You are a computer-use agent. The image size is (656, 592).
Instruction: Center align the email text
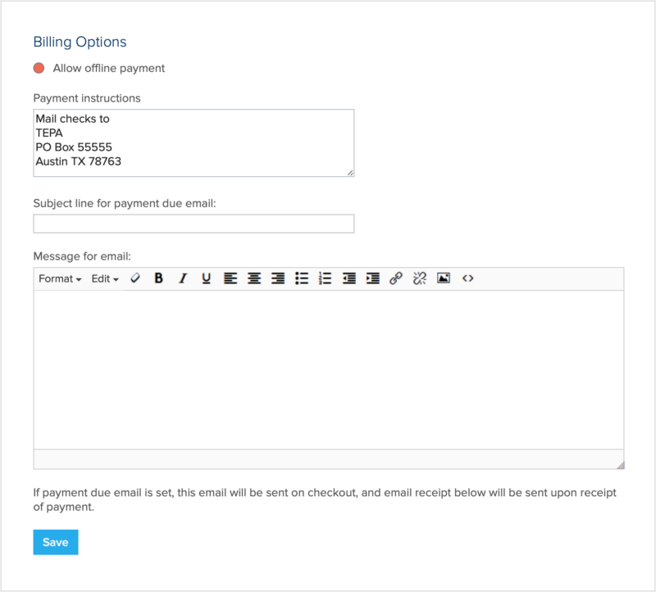(254, 278)
